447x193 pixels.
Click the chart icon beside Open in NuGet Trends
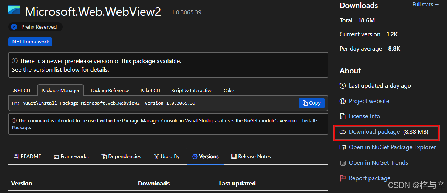[x=343, y=163]
